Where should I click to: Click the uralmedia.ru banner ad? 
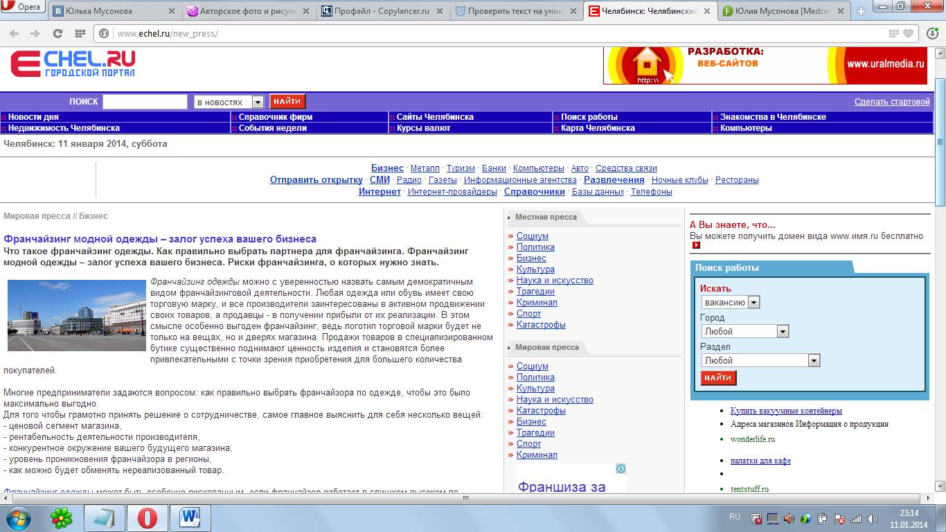[x=765, y=65]
